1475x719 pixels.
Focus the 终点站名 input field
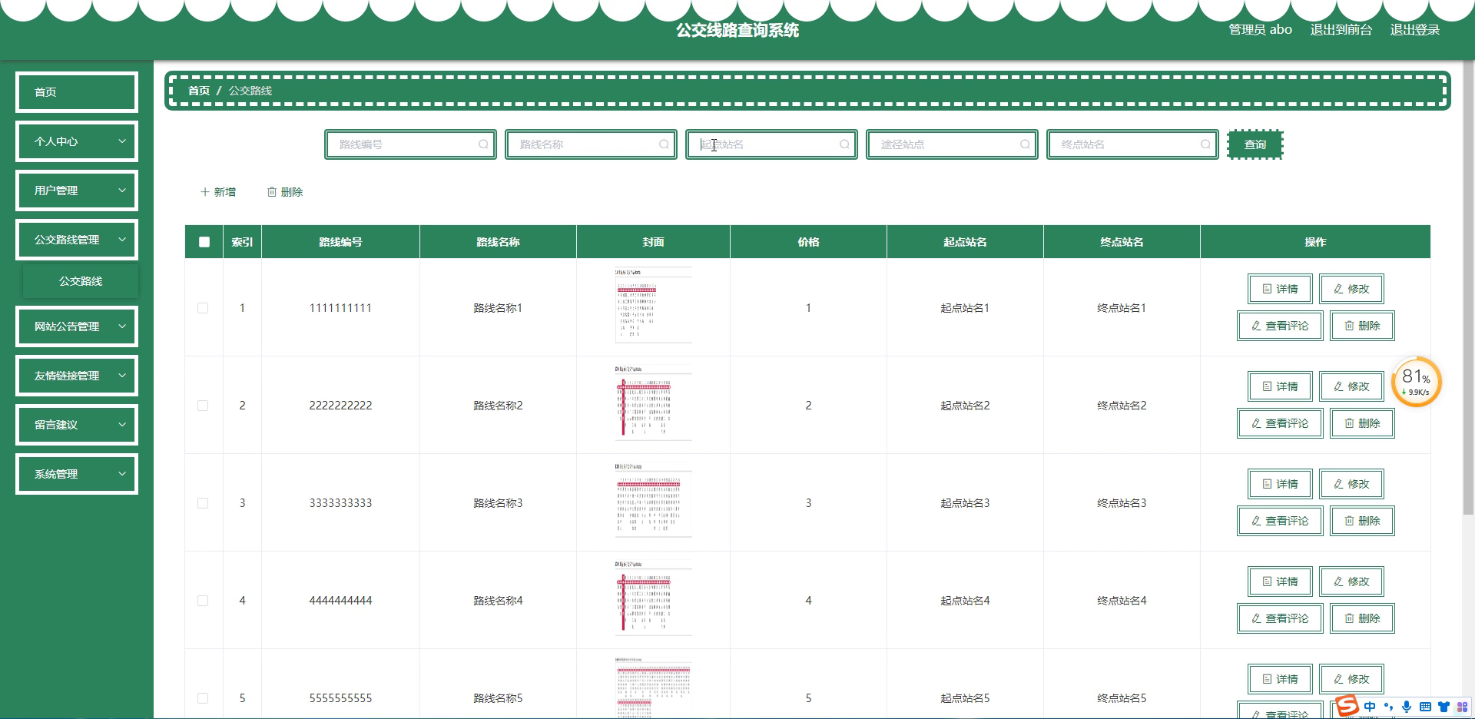click(1132, 144)
